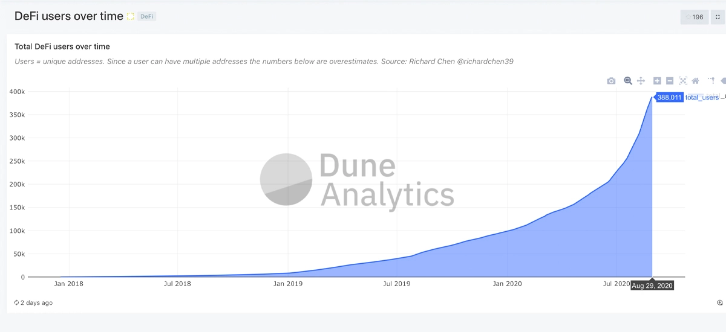726x332 pixels.
Task: Download plot as PNG with camera icon
Action: coord(611,81)
